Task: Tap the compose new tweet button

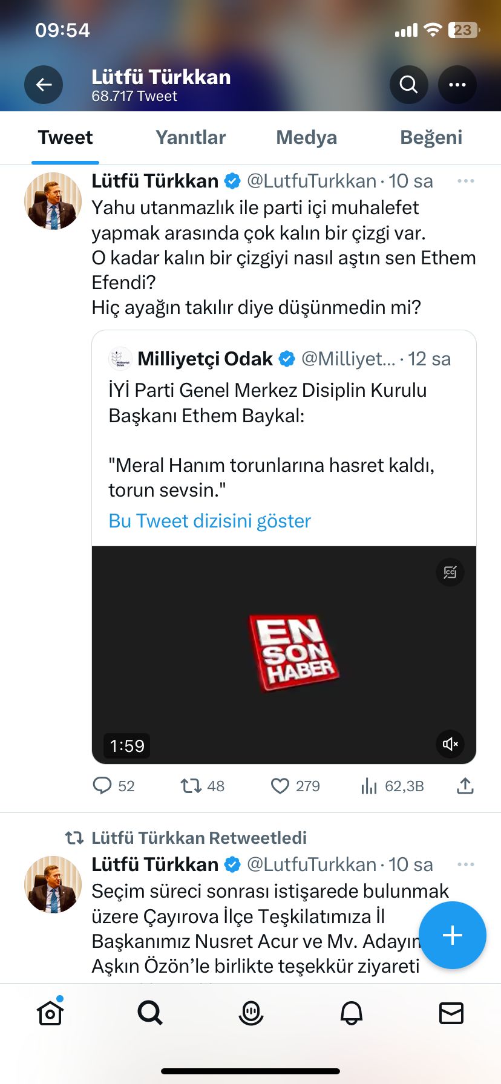Action: click(453, 935)
